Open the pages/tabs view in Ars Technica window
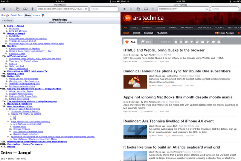 [x=138, y=9]
